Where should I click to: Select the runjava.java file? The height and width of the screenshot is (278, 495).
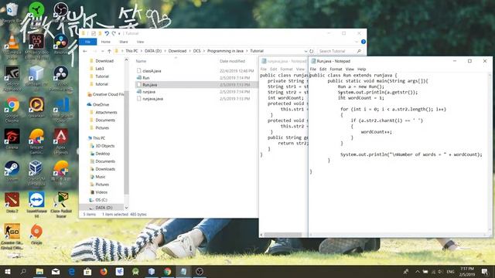click(x=150, y=99)
